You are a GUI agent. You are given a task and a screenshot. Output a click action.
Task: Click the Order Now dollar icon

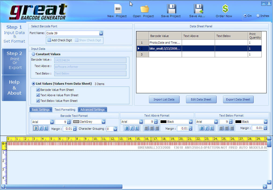(x=225, y=9)
